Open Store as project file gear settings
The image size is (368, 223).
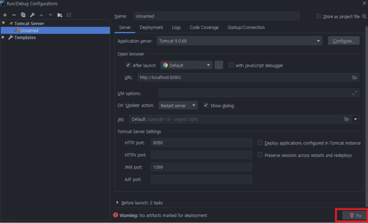(x=364, y=16)
